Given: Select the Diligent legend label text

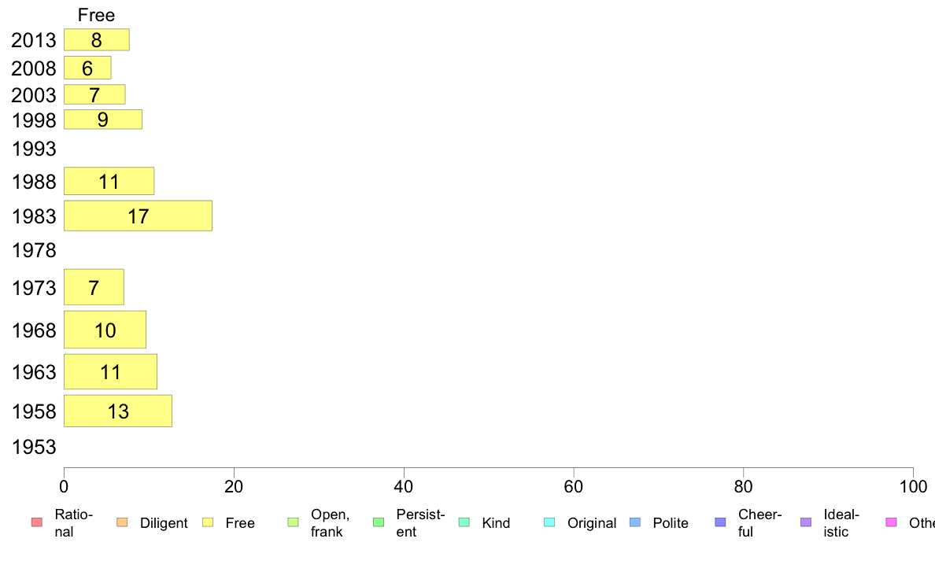Looking at the screenshot, I should click(164, 523).
